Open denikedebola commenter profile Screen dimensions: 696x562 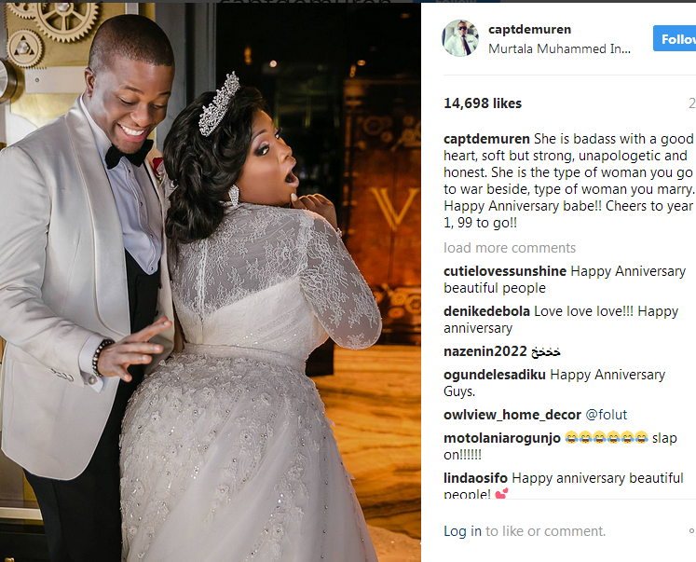coord(487,311)
